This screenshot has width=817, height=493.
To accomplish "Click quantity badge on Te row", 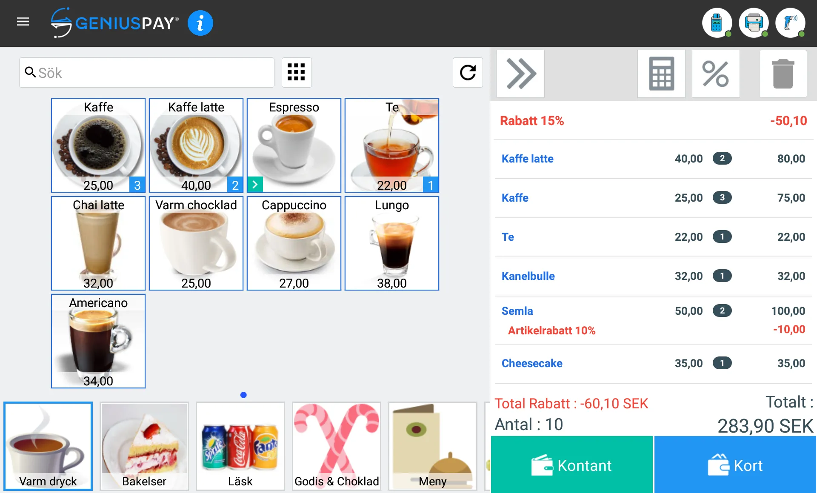I will pyautogui.click(x=722, y=237).
